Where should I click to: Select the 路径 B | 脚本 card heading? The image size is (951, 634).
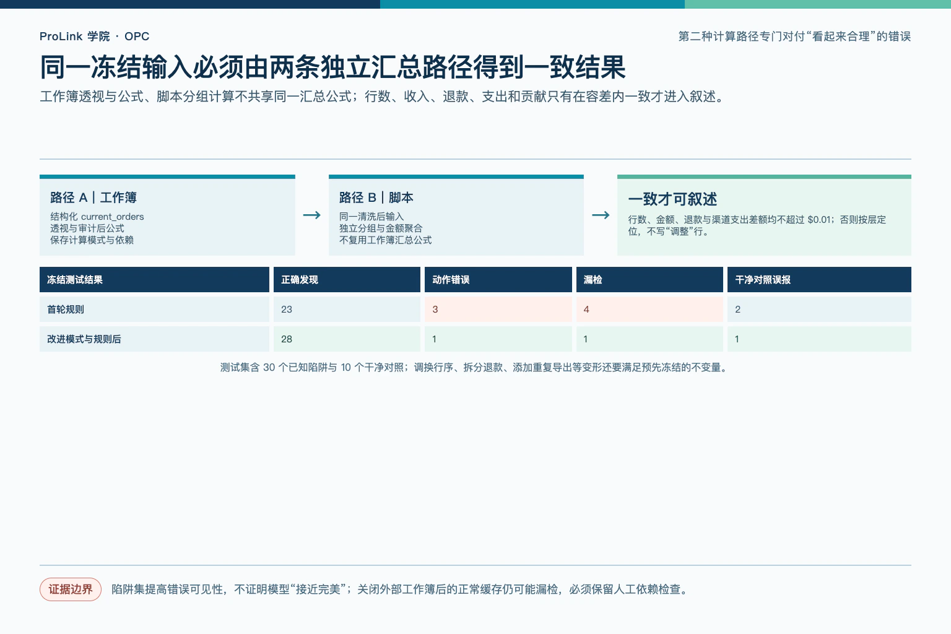[x=376, y=198]
